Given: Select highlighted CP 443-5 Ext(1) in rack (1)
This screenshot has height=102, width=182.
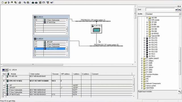Looking at the screenshot, I should click(x=50, y=49).
